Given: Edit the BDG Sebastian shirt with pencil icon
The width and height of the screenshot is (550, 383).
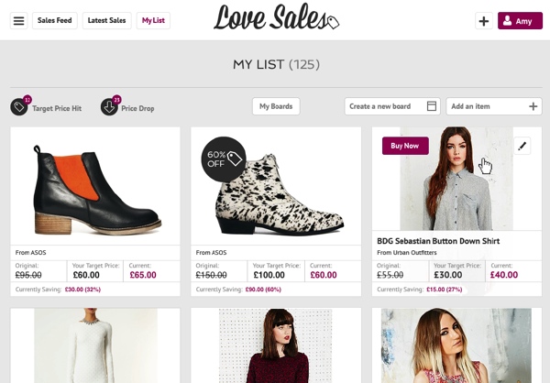Looking at the screenshot, I should (x=522, y=146).
